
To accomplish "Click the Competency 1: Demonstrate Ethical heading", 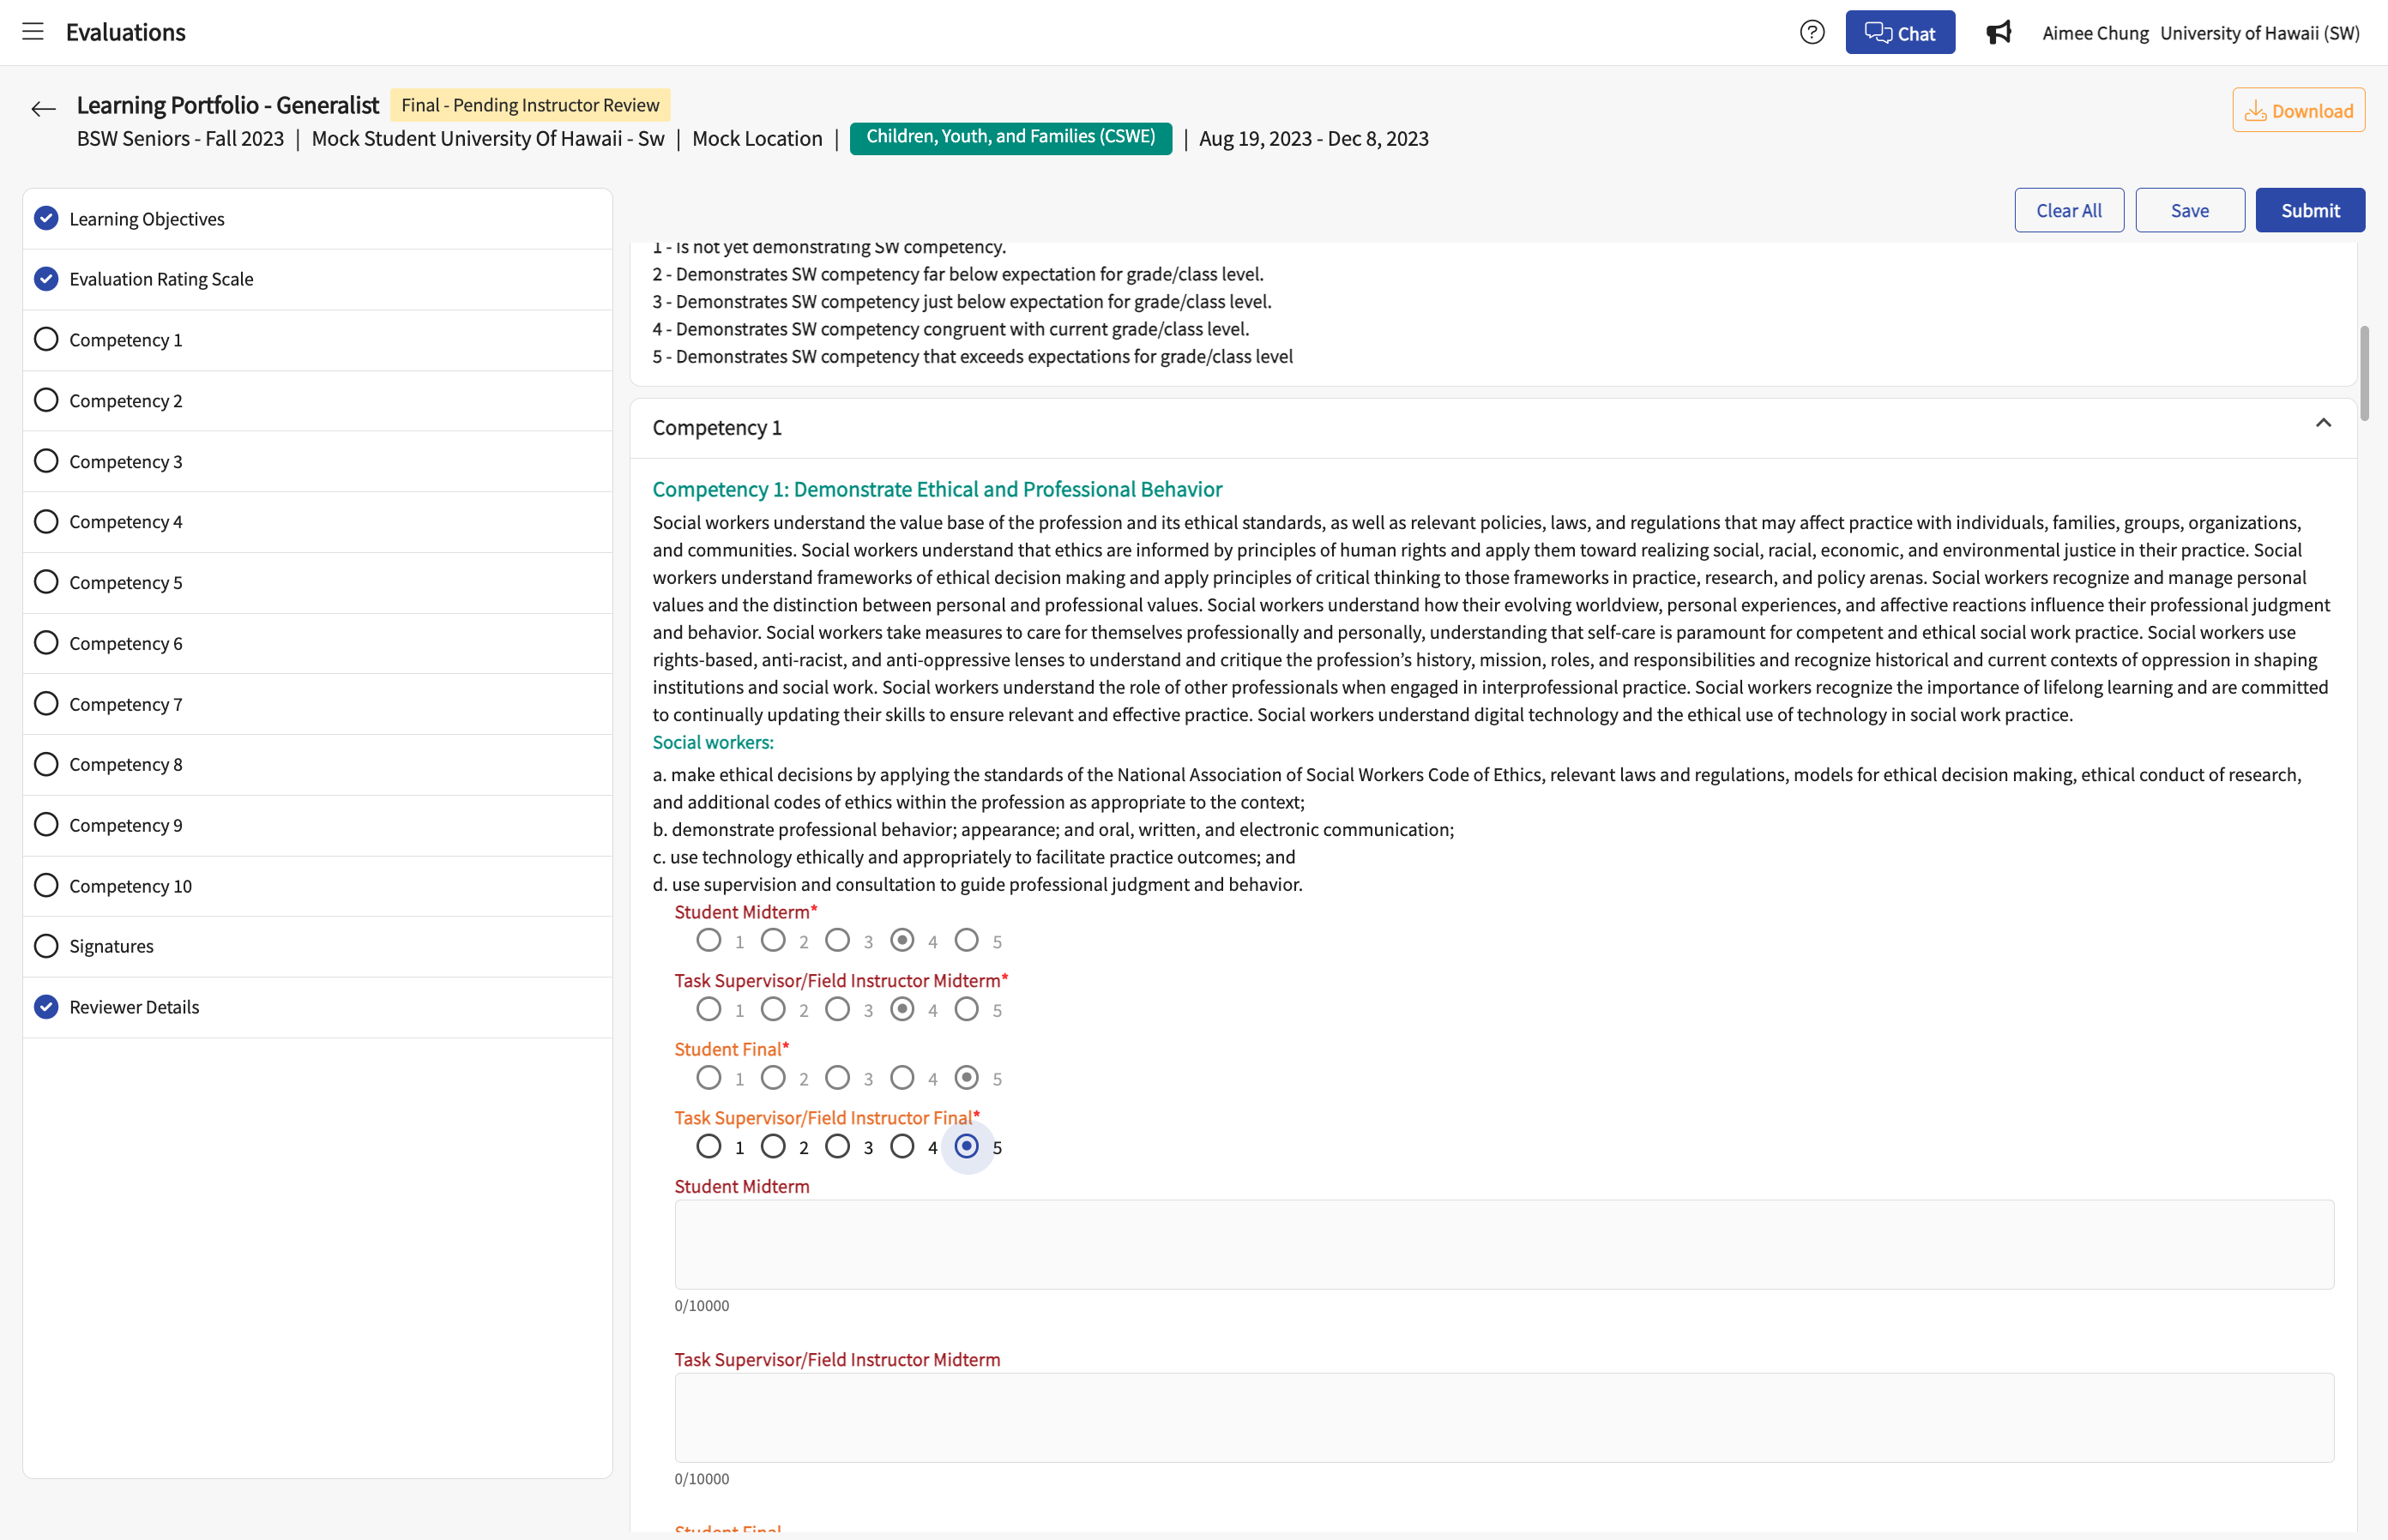I will [937, 489].
